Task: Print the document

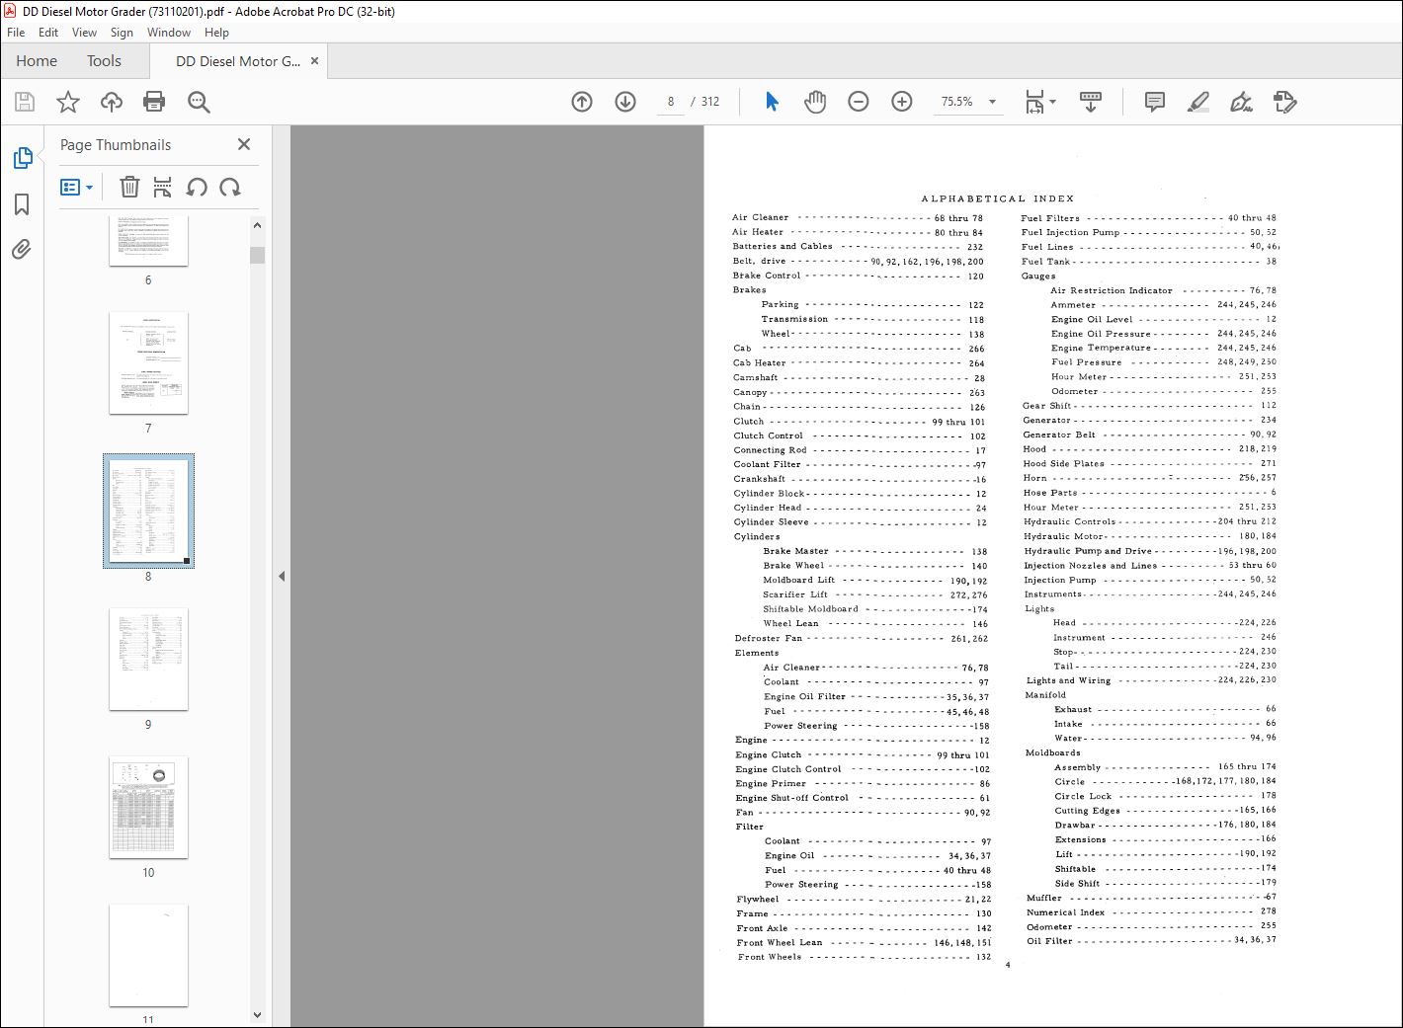Action: tap(154, 102)
